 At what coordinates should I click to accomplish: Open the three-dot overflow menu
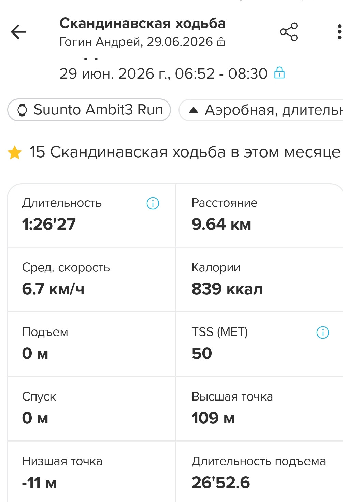click(339, 32)
